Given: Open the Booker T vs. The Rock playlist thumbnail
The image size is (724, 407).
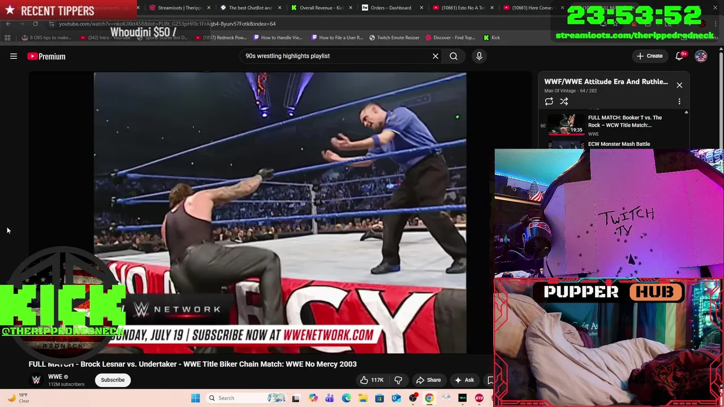Looking at the screenshot, I should 566,124.
